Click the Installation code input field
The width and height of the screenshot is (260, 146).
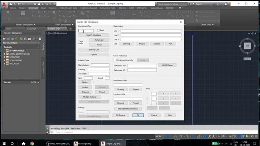pyautogui.click(x=128, y=85)
